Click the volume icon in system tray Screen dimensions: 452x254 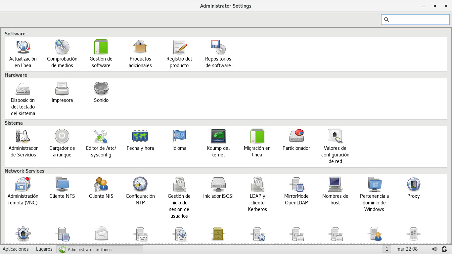[435, 249]
